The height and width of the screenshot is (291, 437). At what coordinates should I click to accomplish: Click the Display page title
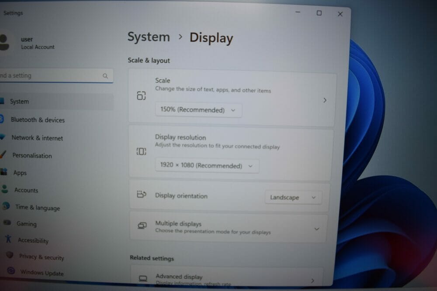tap(211, 38)
